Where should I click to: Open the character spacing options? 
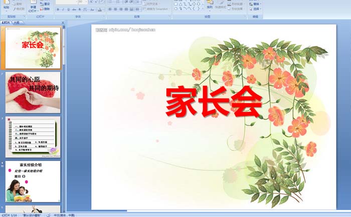coord(85,9)
